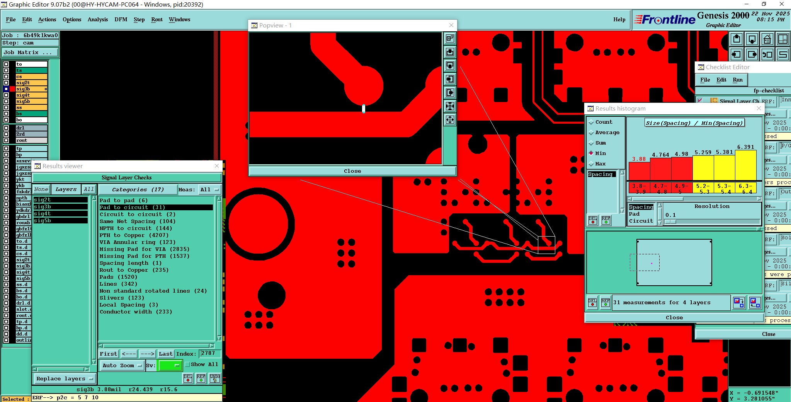This screenshot has height=402, width=791.
Task: Click REF icon beside Spacing list in histogram
Action: tap(606, 220)
